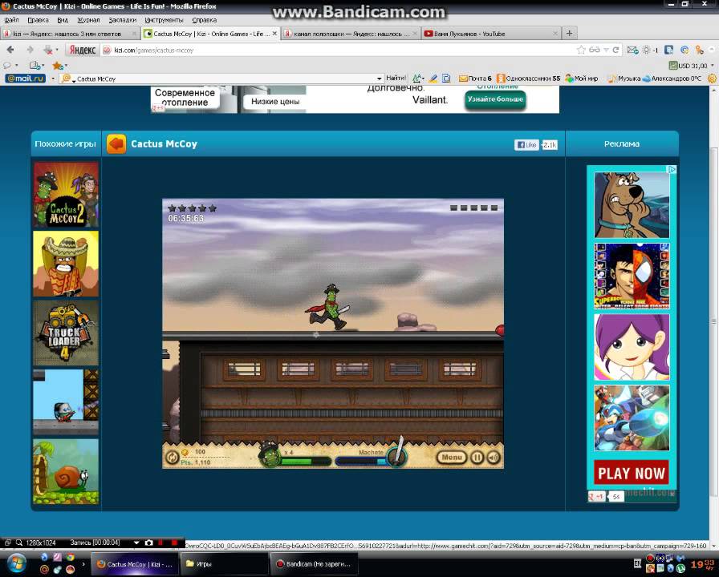Click USD 31,00 currency rate indicator

click(689, 66)
